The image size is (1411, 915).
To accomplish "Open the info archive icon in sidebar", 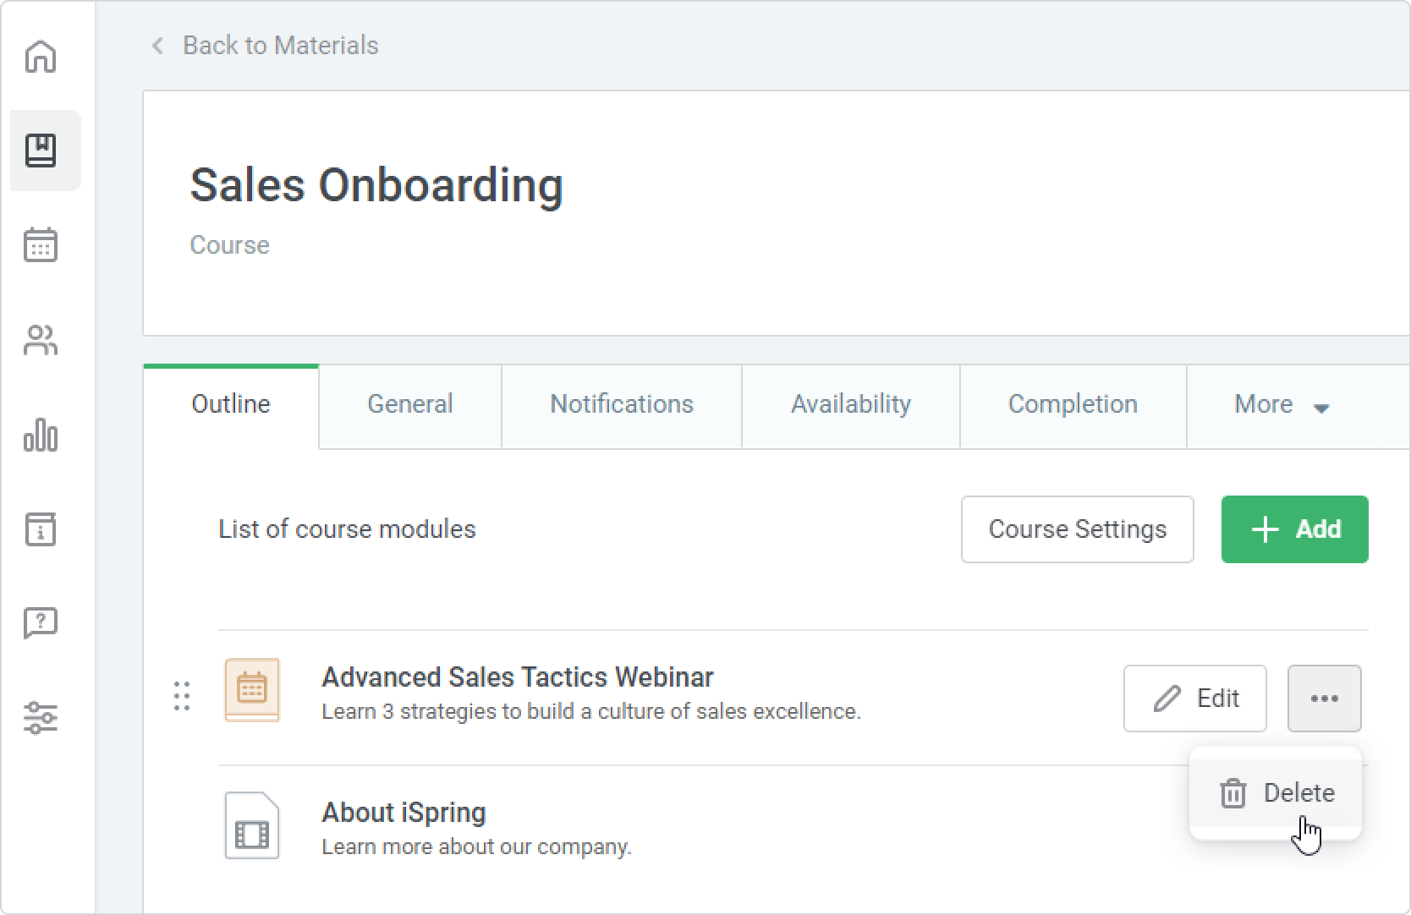I will click(41, 529).
